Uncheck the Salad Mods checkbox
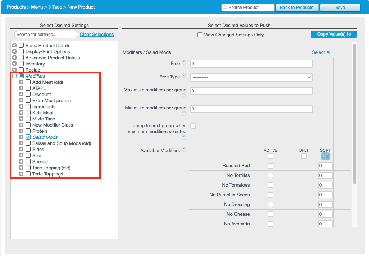Viewport: 369px width, 256px height. click(28, 137)
